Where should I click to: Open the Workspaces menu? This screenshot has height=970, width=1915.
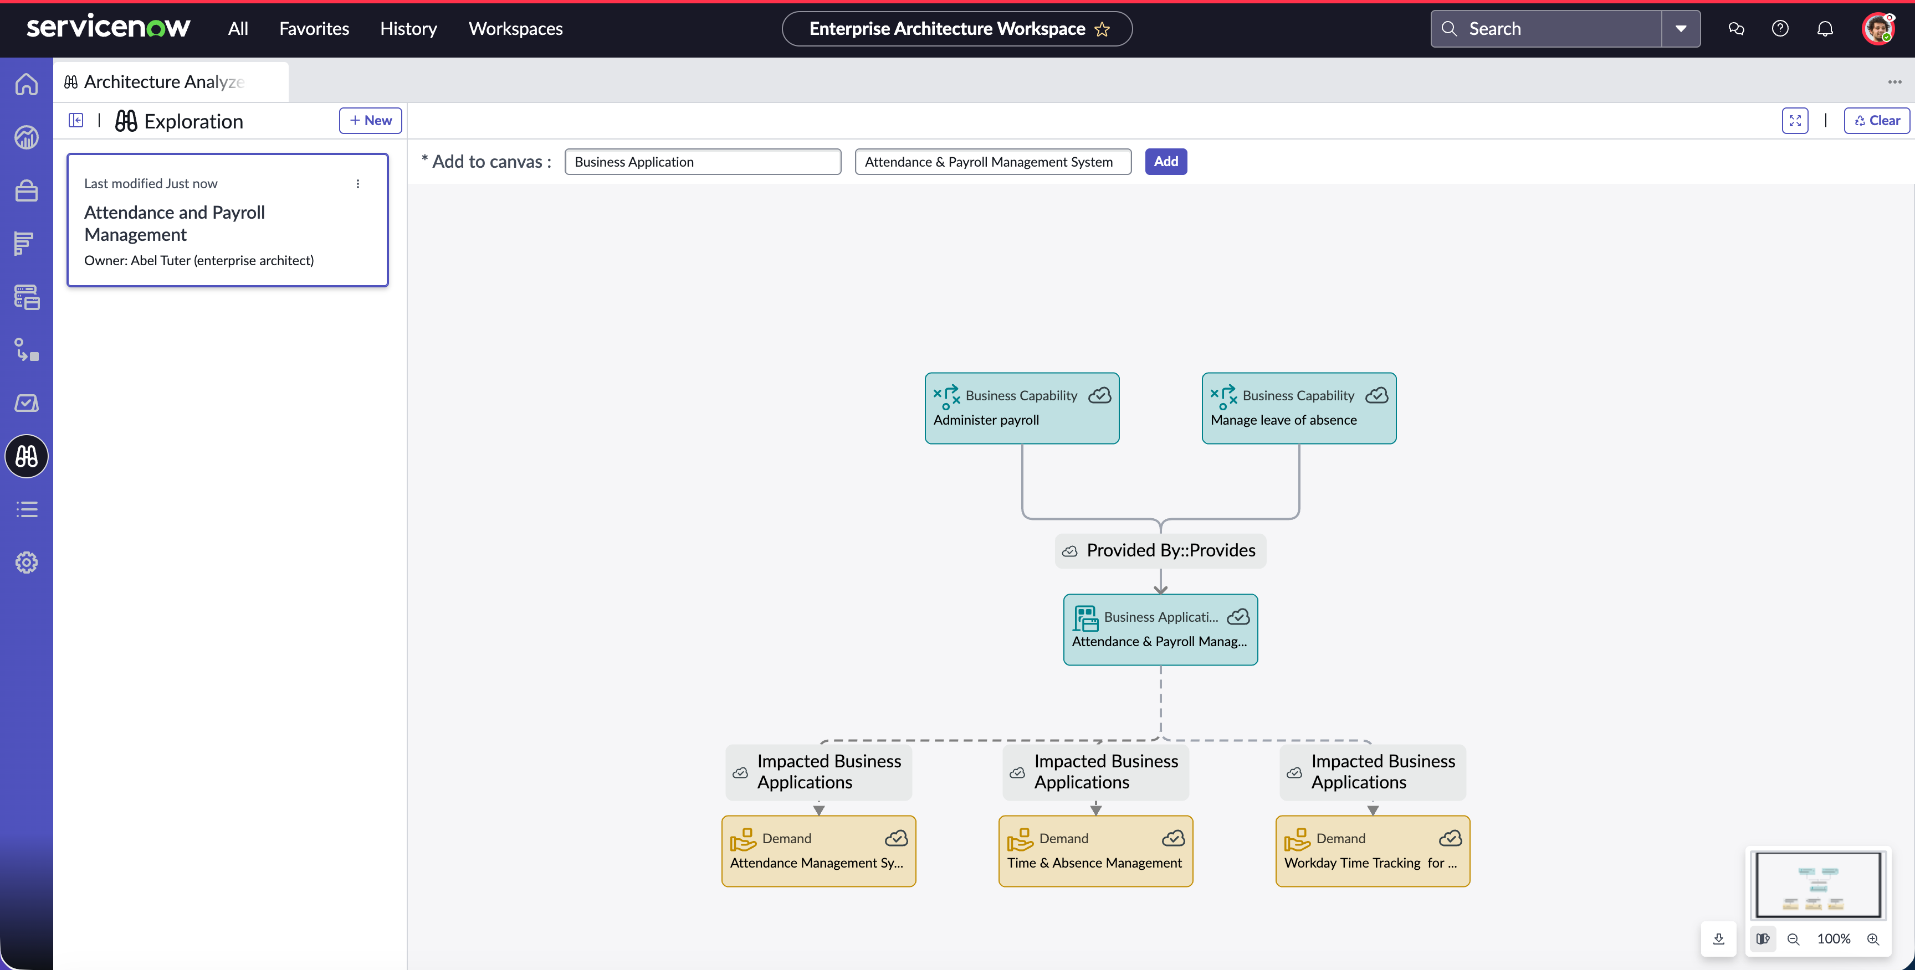coord(515,29)
